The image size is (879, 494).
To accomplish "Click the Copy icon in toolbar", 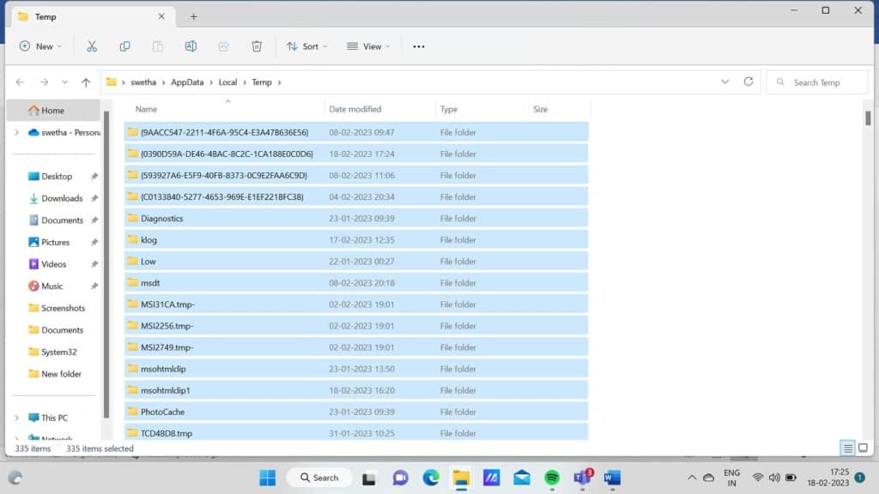I will [x=124, y=46].
